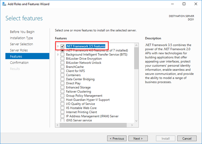Select Client for NFS label text
The height and width of the screenshot is (144, 202).
point(75,71)
